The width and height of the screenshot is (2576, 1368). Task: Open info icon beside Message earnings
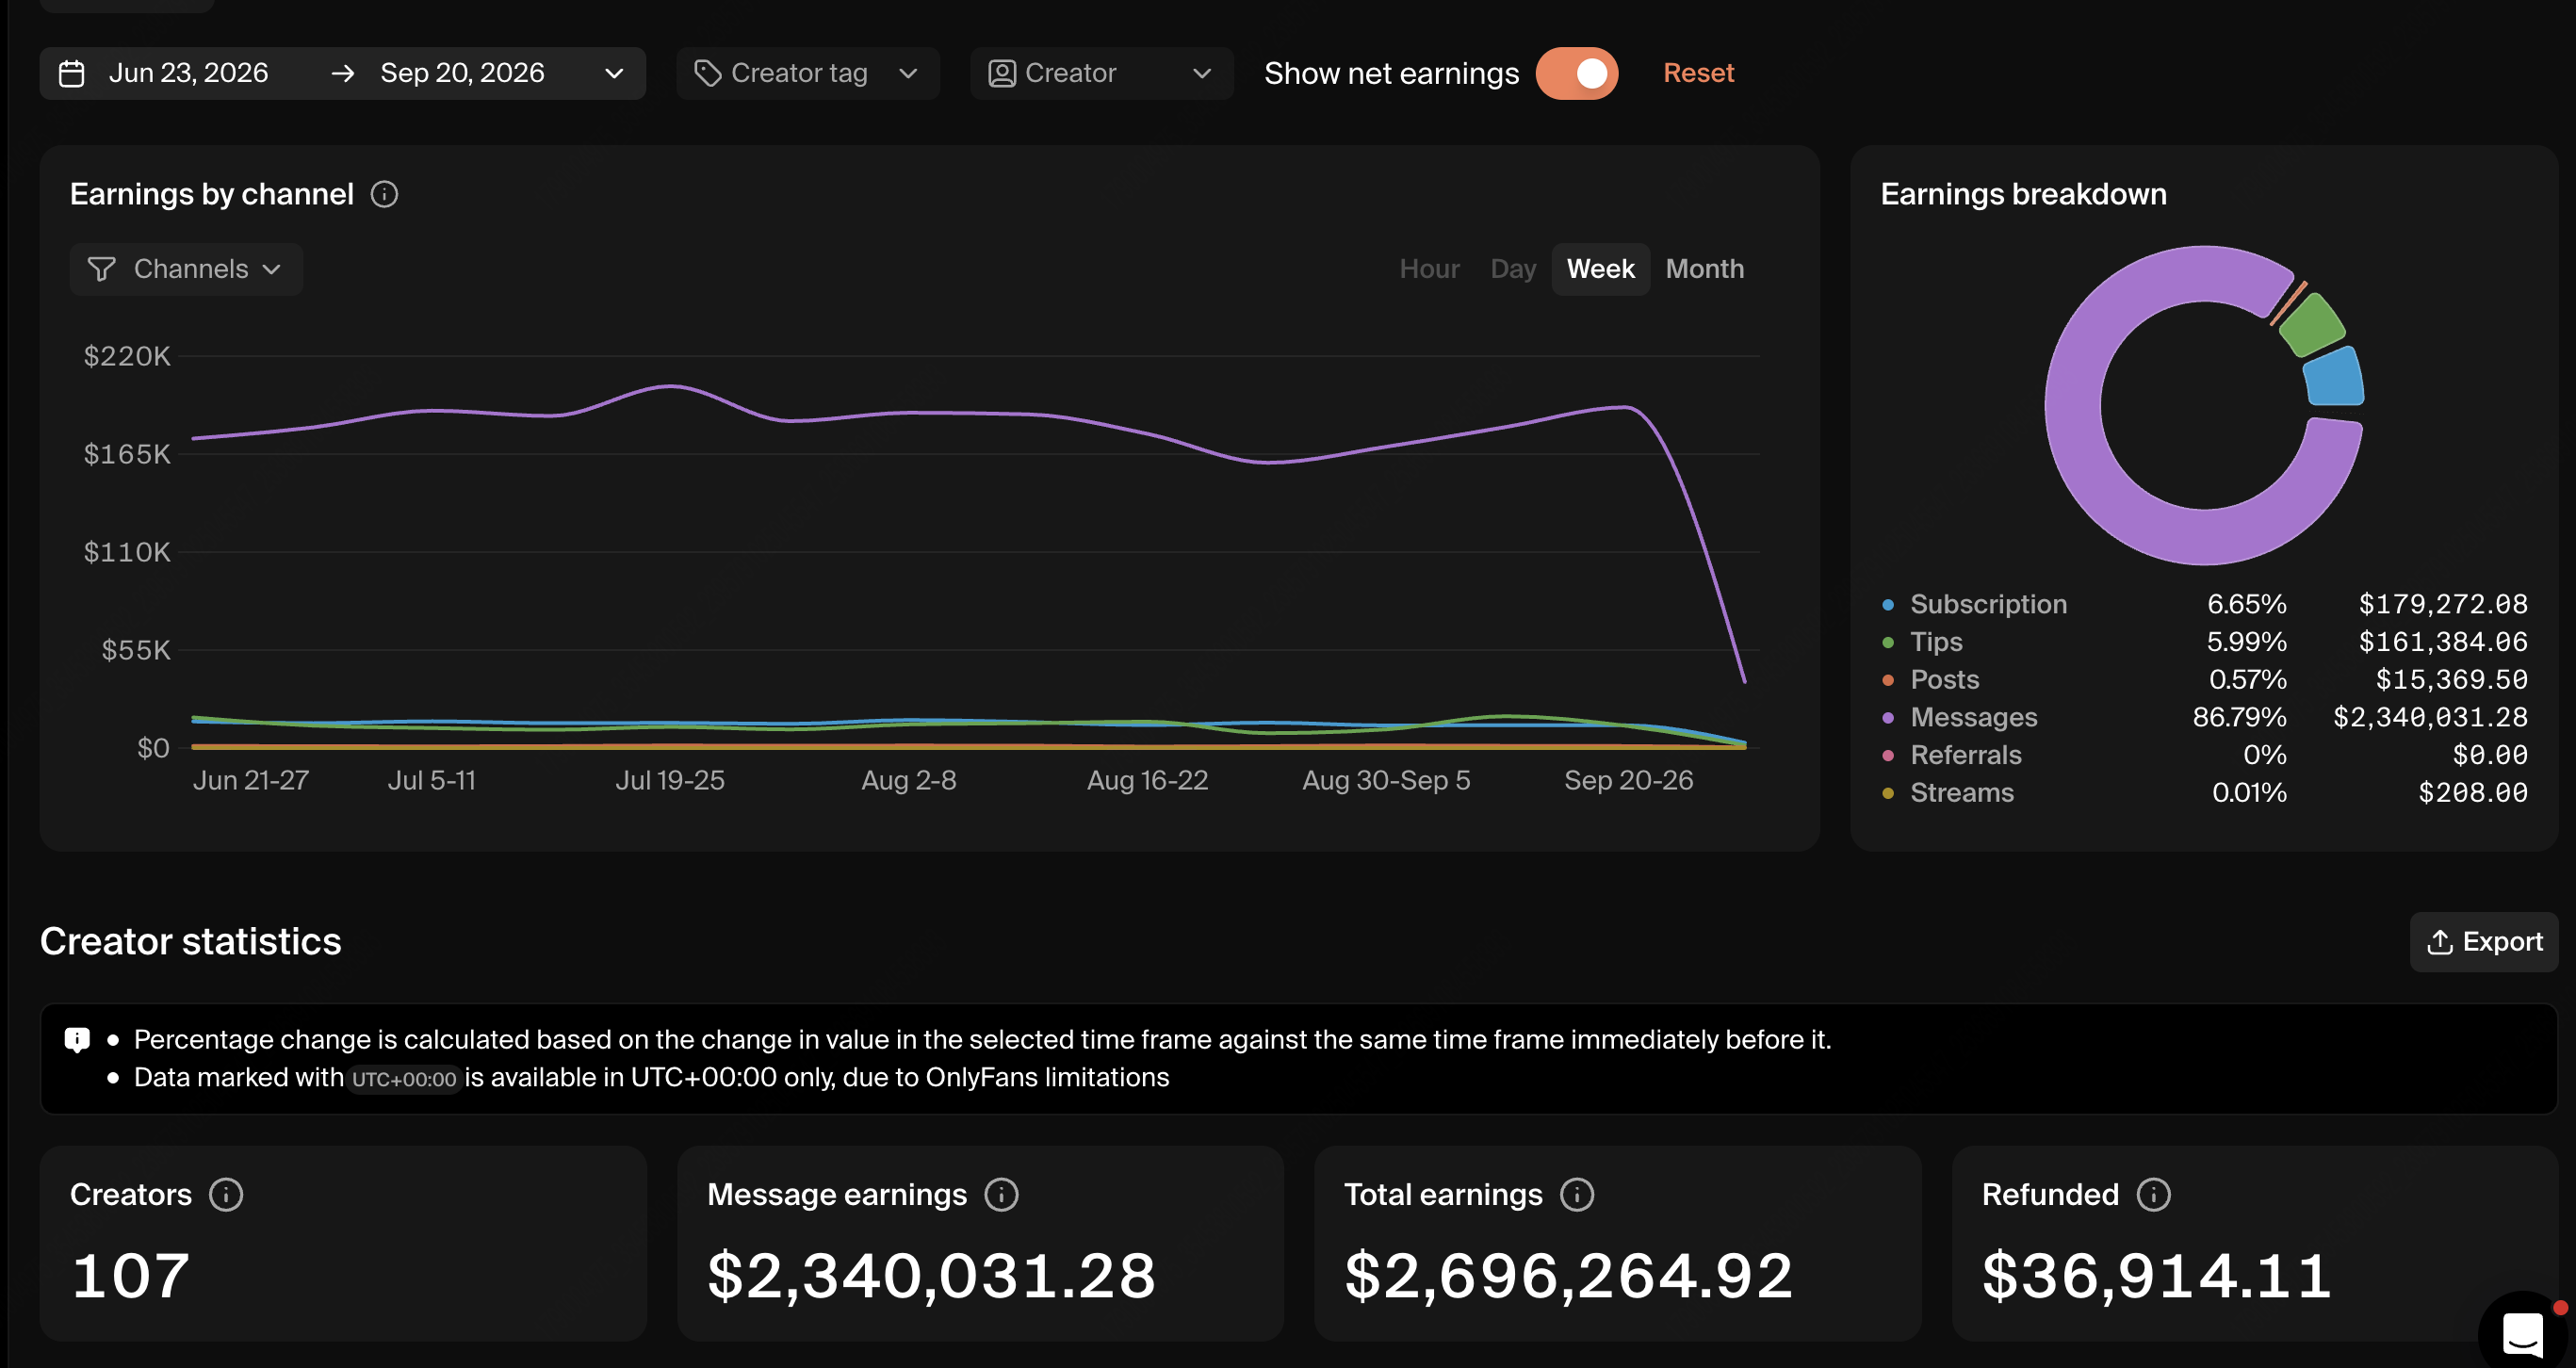point(1001,1194)
